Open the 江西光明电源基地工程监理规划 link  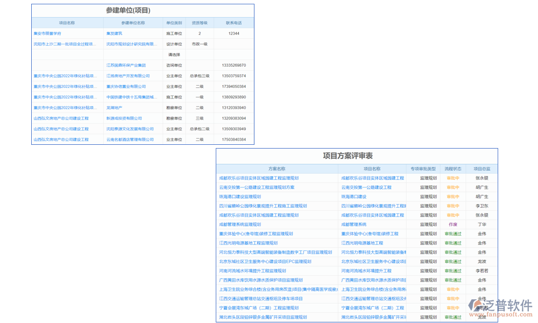pos(248,243)
